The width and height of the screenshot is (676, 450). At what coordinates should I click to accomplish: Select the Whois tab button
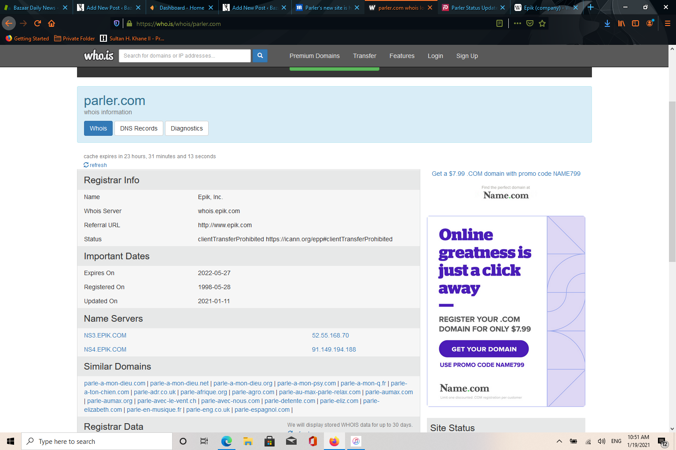click(x=98, y=128)
